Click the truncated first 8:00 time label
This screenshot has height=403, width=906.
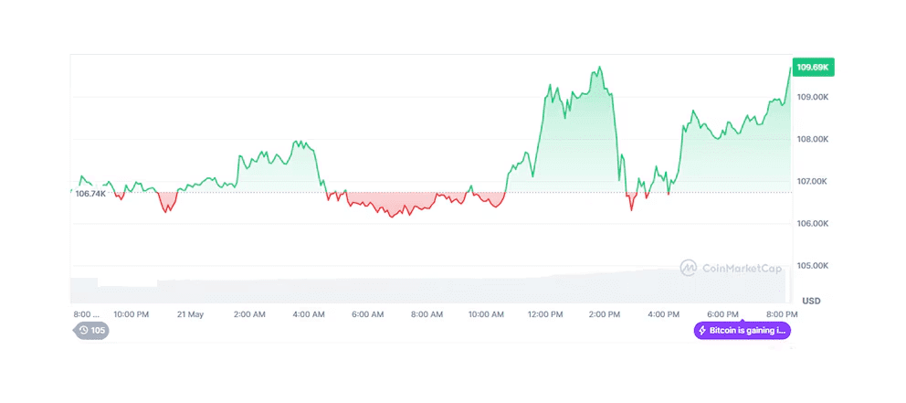coord(88,314)
